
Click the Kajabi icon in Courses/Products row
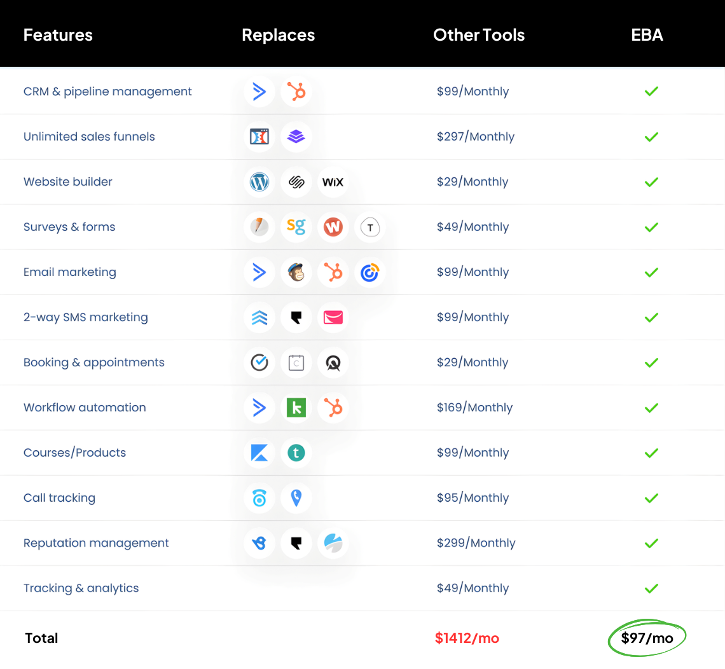pyautogui.click(x=259, y=453)
